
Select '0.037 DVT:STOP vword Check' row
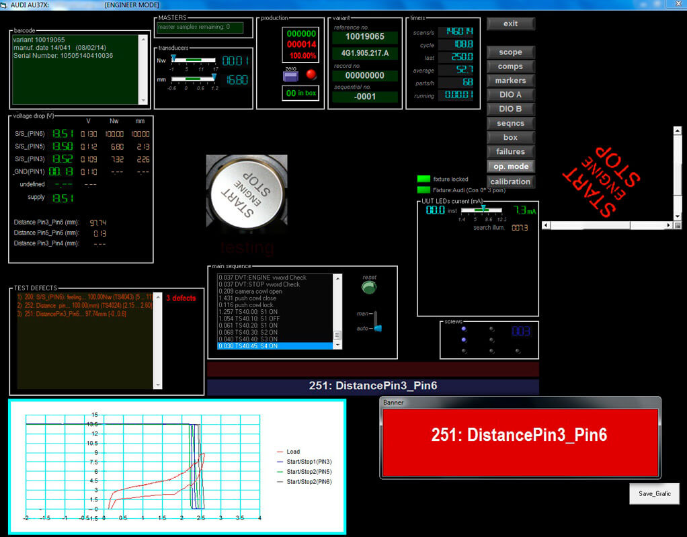pos(275,284)
